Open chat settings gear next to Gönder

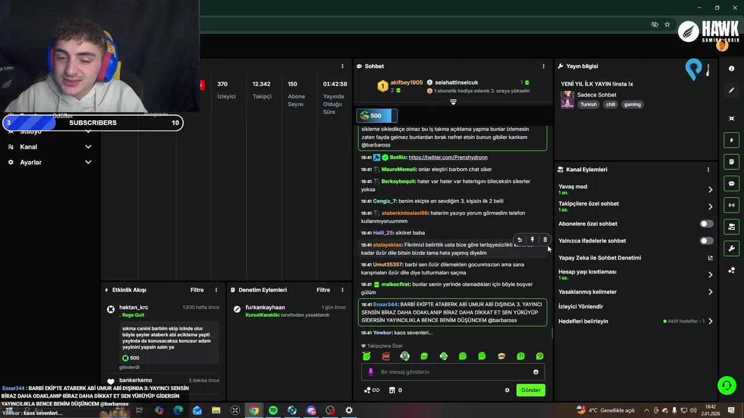pyautogui.click(x=507, y=390)
